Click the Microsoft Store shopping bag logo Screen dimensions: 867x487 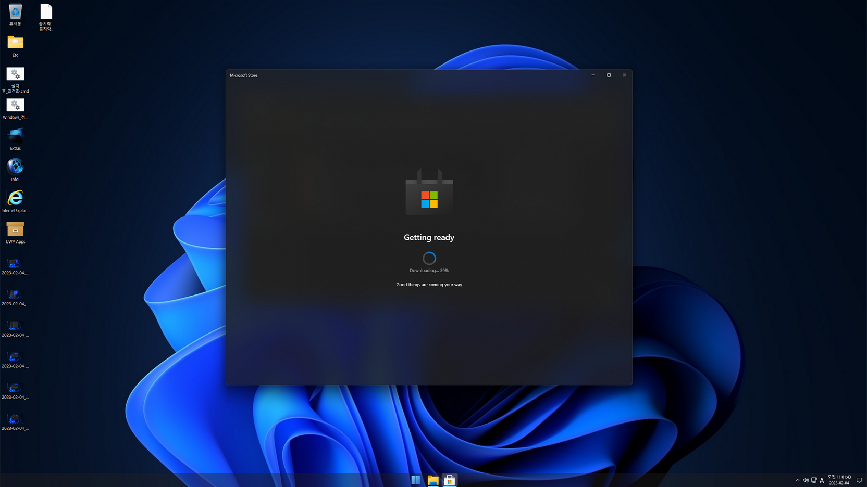(x=429, y=191)
